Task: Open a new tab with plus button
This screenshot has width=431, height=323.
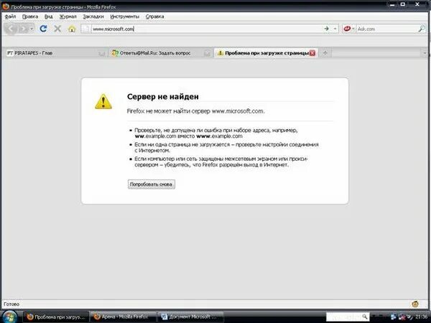Action: [x=325, y=53]
